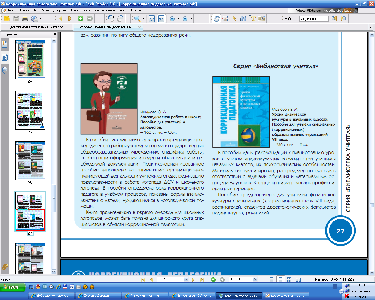Open the page thumbnails panel icon

tap(5, 57)
